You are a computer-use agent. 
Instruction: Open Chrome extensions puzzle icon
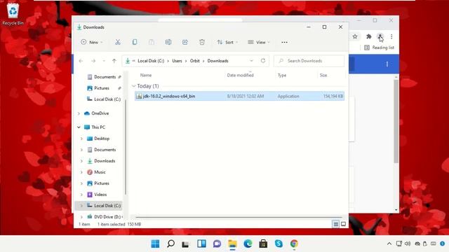pyautogui.click(x=369, y=36)
